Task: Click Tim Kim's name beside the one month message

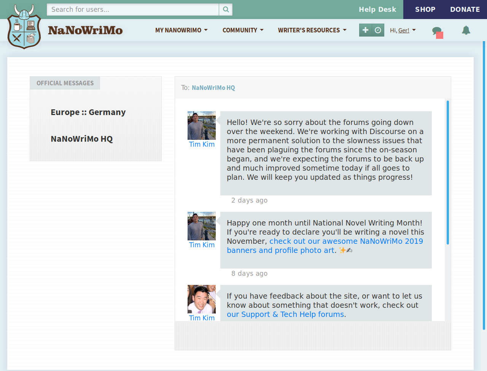Action: 202,245
